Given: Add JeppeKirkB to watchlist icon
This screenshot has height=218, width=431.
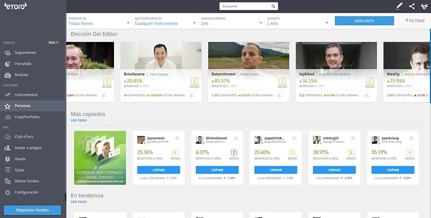Looking at the screenshot, I should [295, 139].
